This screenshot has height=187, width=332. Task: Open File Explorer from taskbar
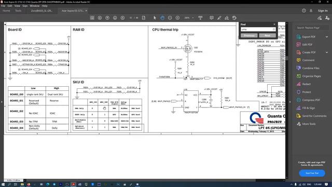[22, 184]
